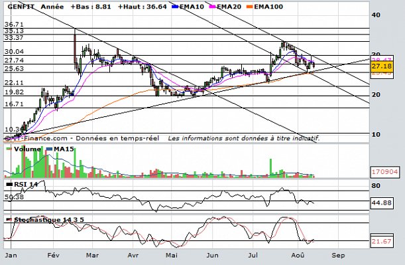Image resolution: width=405 pixels, height=265 pixels.
Task: Click the Haut : 36.64 header value
Action: 143,7
